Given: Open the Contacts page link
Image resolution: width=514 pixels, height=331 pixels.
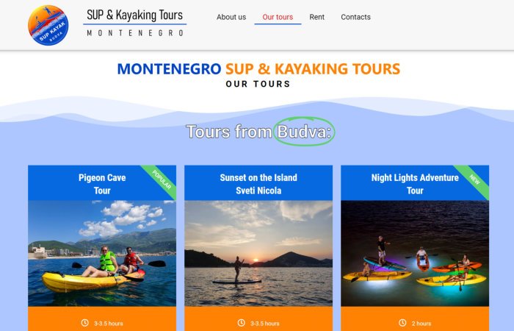Looking at the screenshot, I should coord(355,17).
